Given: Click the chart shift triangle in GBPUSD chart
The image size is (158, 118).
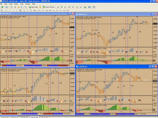Looking at the screenshot, I should pyautogui.click(x=137, y=17).
